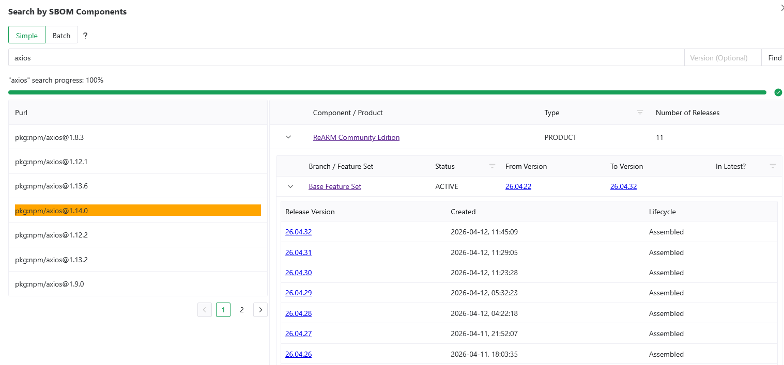Click the Find button
Screen dimensions: 784x365
click(774, 58)
